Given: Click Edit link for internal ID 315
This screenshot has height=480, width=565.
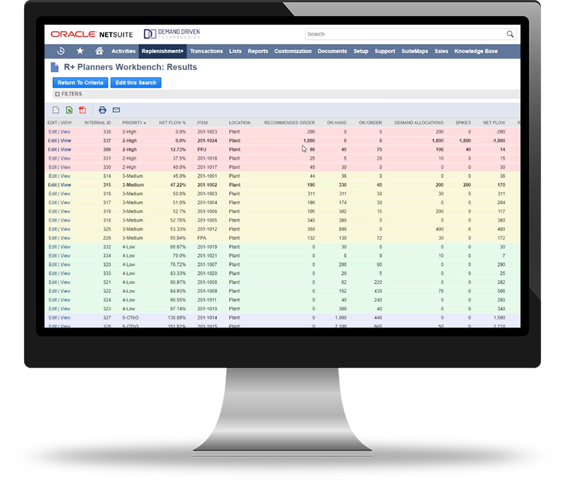Looking at the screenshot, I should click(52, 185).
